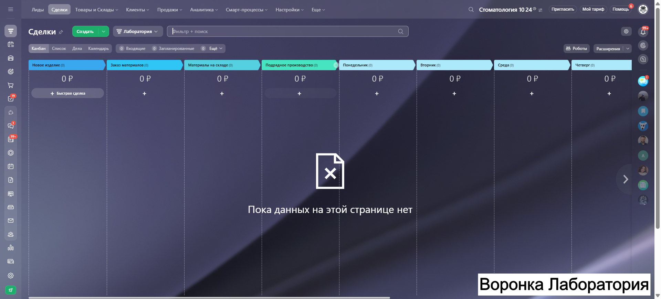Expand the Аналитика menu
Viewport: 661px width, 299px height.
[204, 10]
